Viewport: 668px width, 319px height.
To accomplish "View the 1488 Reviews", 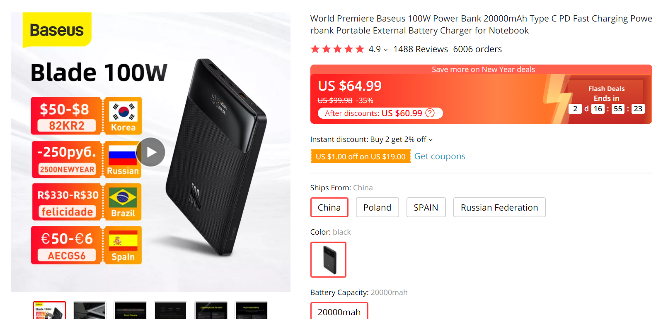I will pyautogui.click(x=421, y=49).
